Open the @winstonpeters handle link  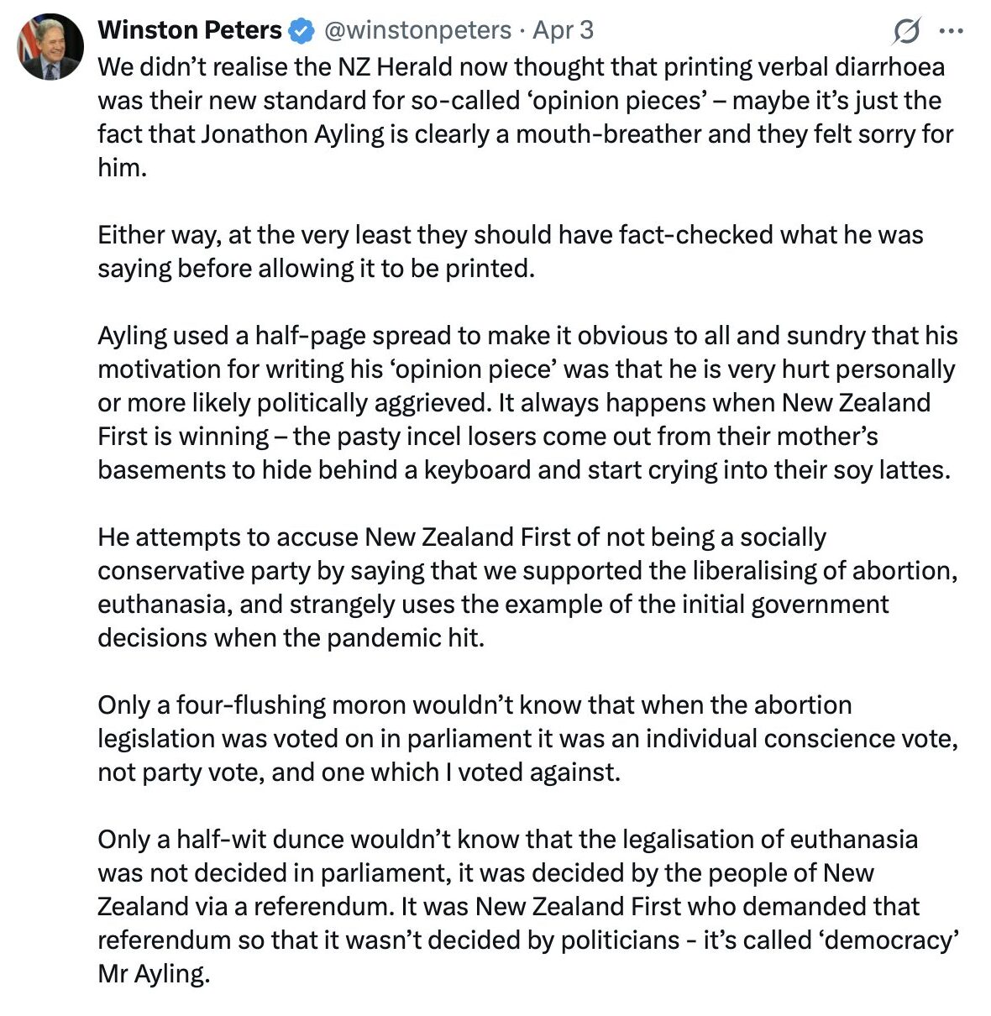point(417,30)
